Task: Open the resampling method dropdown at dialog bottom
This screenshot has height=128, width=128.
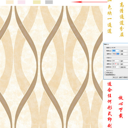Action: tap(120, 78)
